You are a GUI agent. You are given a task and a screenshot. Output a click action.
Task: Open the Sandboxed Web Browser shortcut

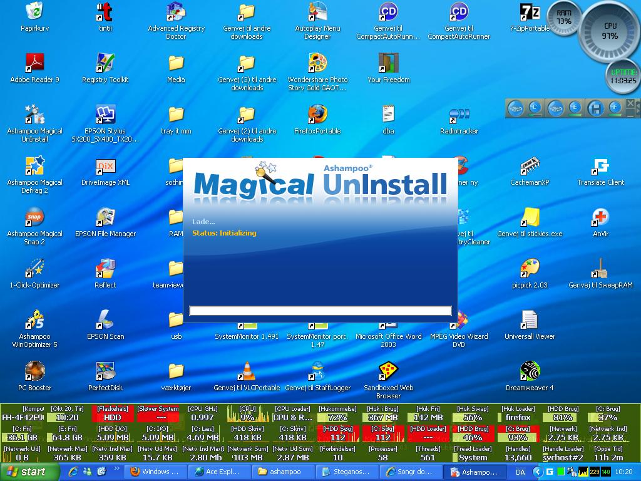[388, 371]
